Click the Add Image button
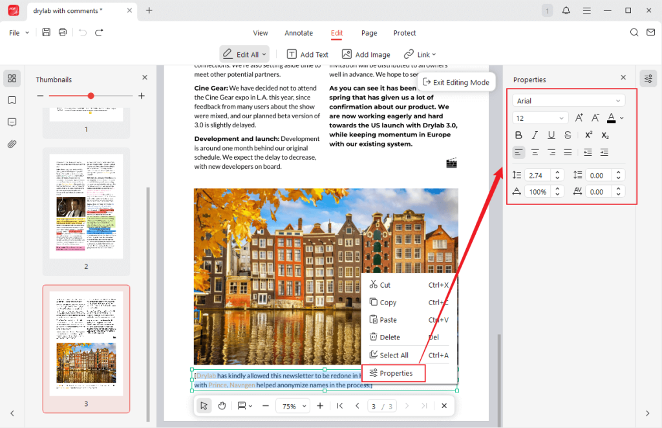The image size is (662, 428). click(365, 54)
